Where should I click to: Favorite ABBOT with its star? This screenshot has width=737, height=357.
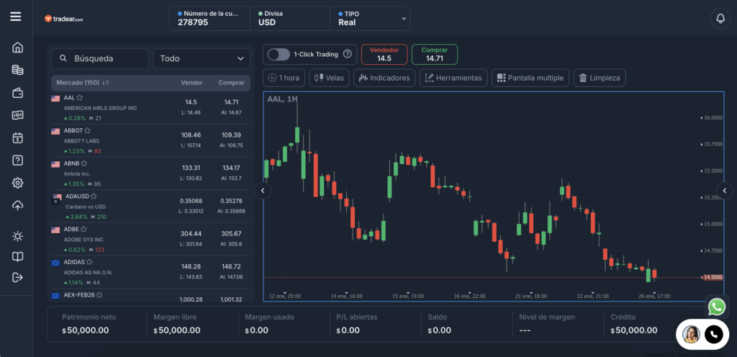coord(87,130)
